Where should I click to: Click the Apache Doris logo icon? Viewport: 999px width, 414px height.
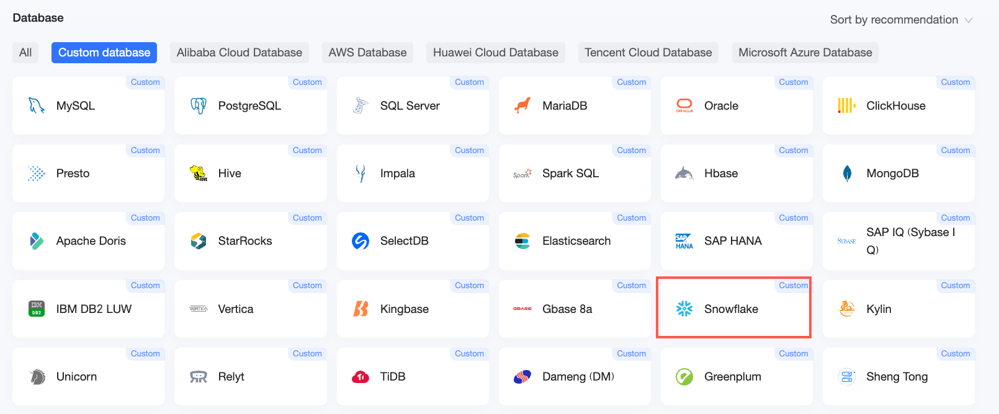[37, 241]
